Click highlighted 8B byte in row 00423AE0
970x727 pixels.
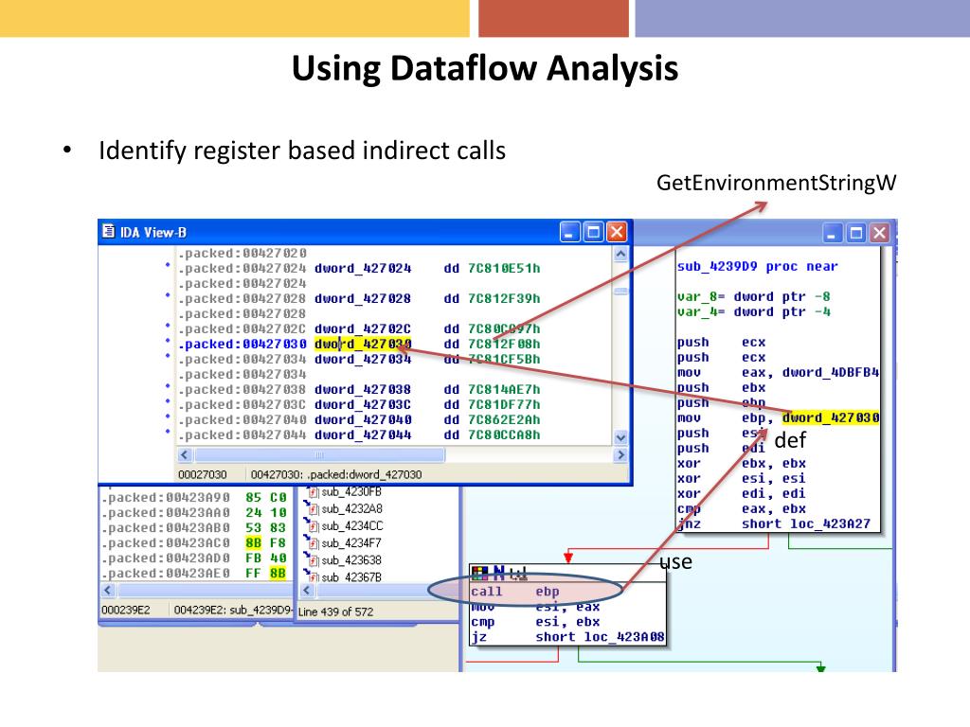(278, 573)
